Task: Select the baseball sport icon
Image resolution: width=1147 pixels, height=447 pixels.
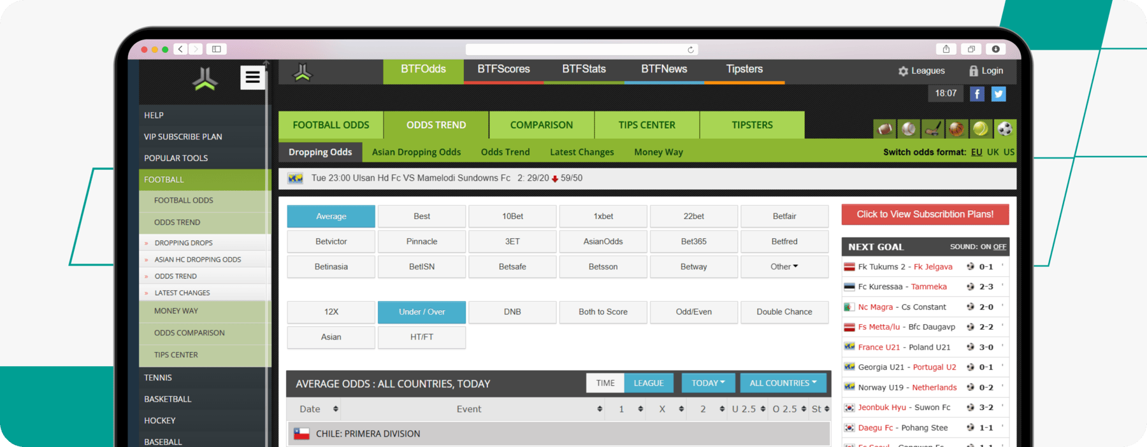Action: point(909,129)
